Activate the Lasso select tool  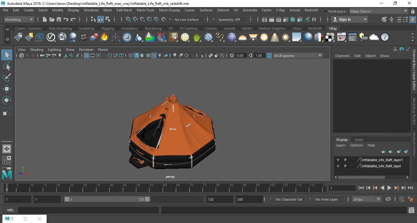click(7, 66)
